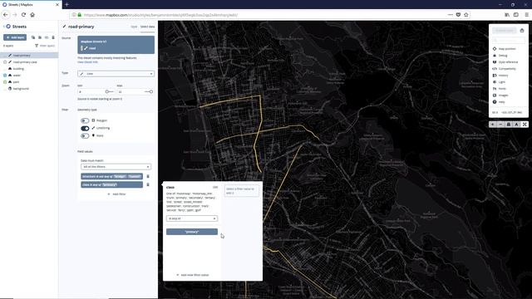Click the Mapbox Streets road source box
The width and height of the screenshot is (532, 299).
(116, 45)
